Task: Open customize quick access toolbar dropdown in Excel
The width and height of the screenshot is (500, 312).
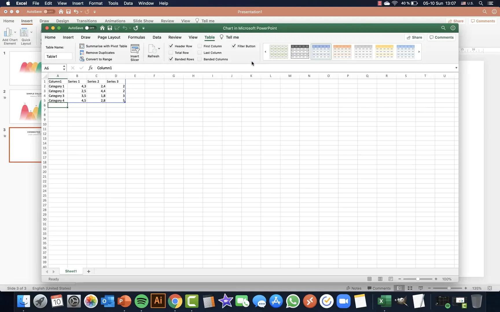Action: click(144, 28)
